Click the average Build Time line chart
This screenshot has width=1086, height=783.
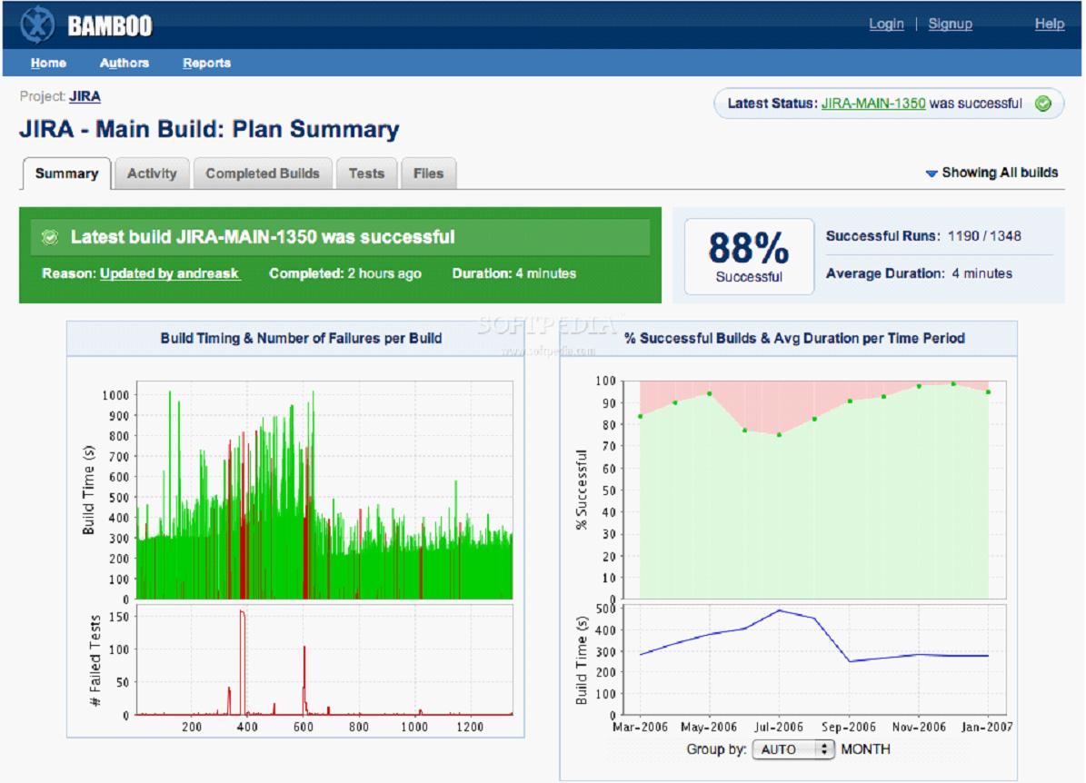click(x=814, y=660)
